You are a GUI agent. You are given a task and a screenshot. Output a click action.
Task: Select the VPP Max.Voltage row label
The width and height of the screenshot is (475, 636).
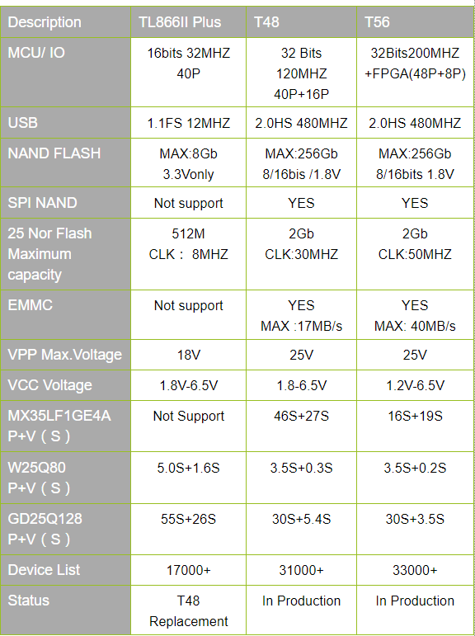coord(65,355)
